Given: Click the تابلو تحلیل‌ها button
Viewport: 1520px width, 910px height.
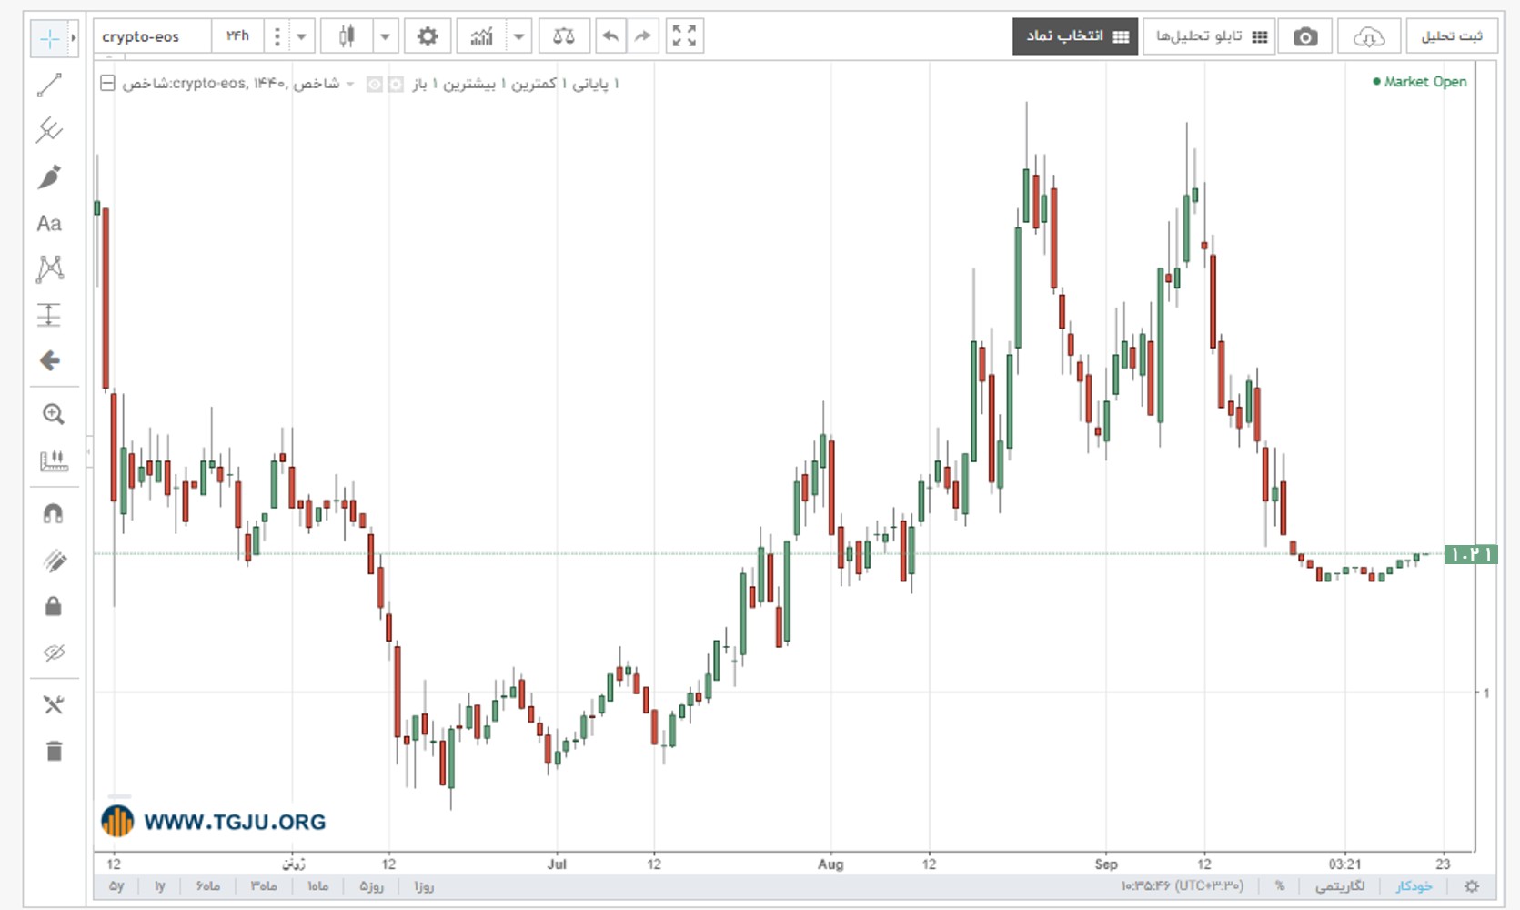Looking at the screenshot, I should pyautogui.click(x=1208, y=36).
